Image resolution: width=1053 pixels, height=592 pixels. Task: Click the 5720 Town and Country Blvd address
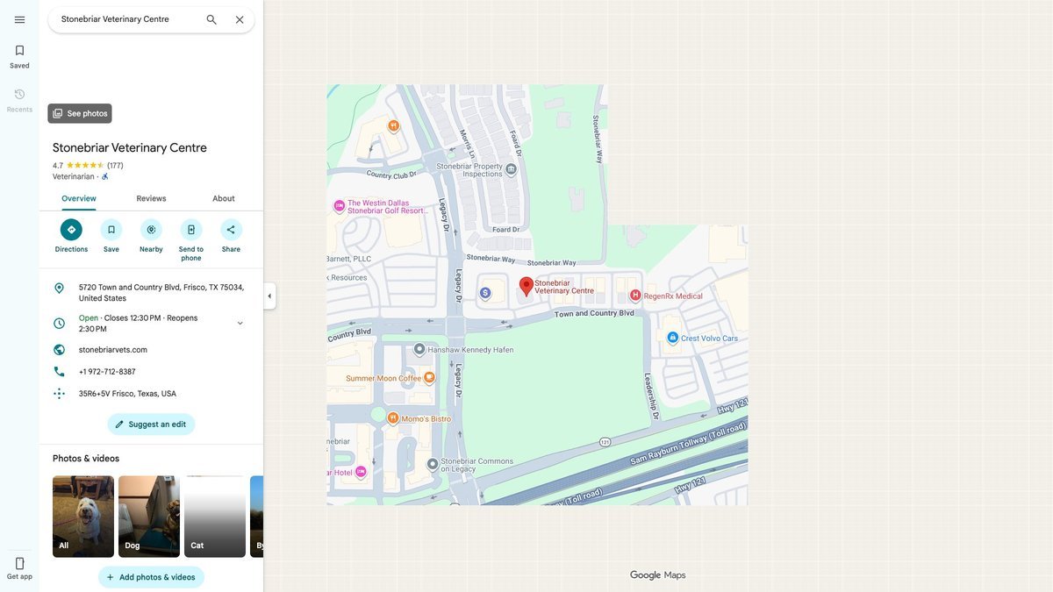pos(161,293)
